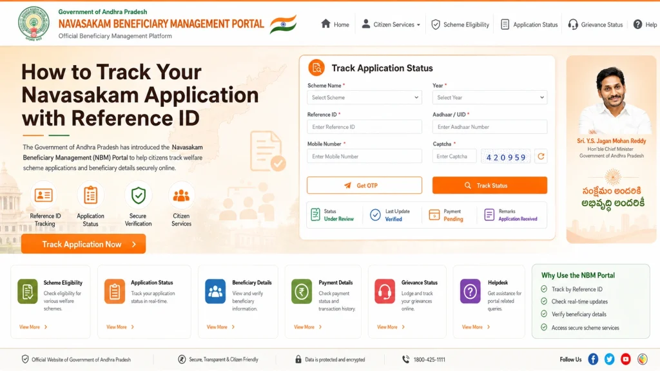Click the Last Update Verified check icon

point(375,215)
